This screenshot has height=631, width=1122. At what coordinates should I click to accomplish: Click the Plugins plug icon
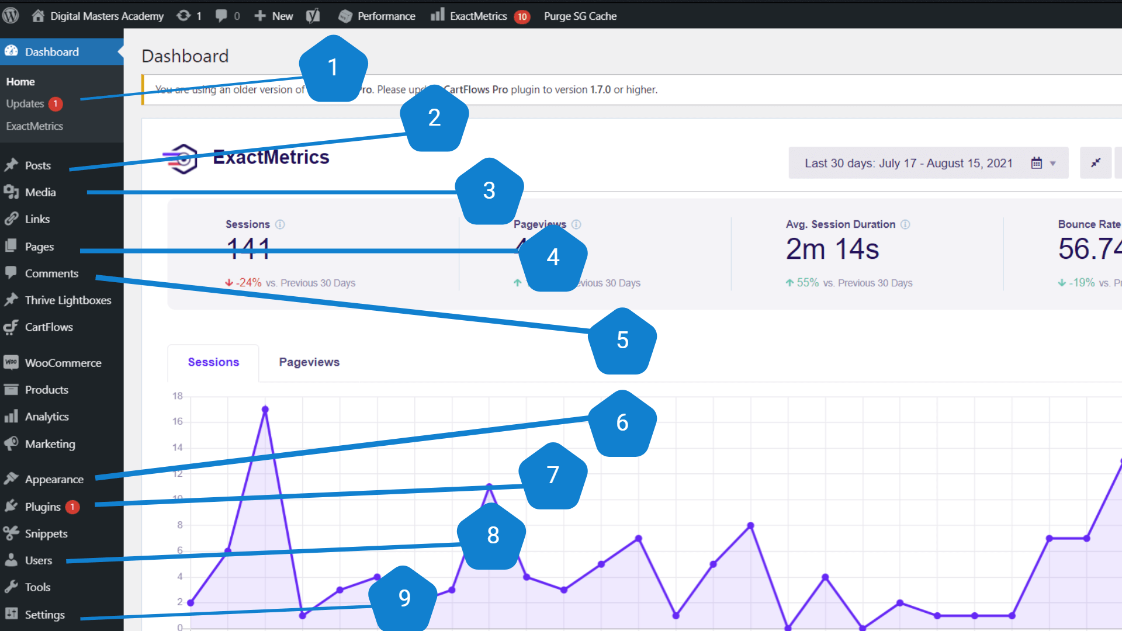click(11, 506)
